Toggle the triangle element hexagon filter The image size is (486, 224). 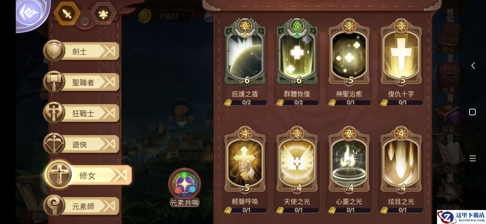[103, 14]
